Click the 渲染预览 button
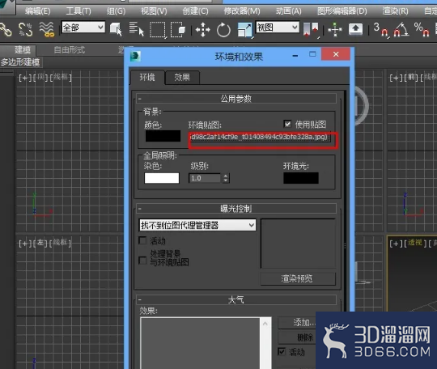 point(298,278)
